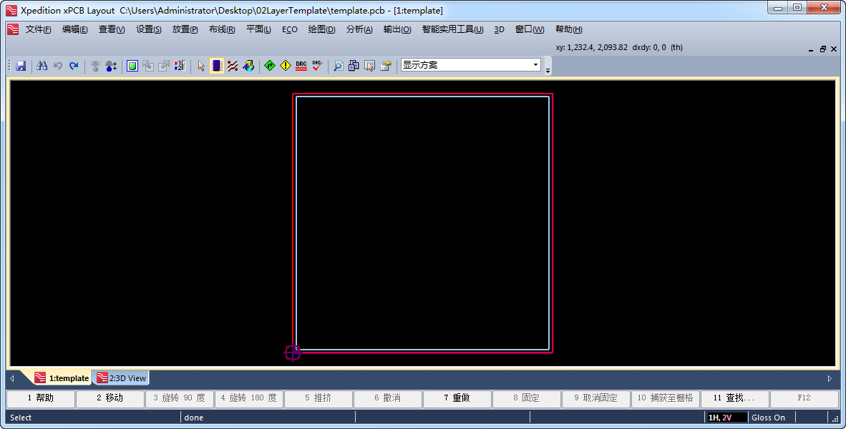Click the blue lamp with arrows icon
The width and height of the screenshot is (846, 429).
(111, 66)
